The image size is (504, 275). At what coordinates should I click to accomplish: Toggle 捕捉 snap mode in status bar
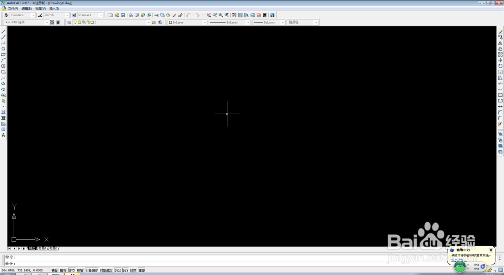(55, 270)
